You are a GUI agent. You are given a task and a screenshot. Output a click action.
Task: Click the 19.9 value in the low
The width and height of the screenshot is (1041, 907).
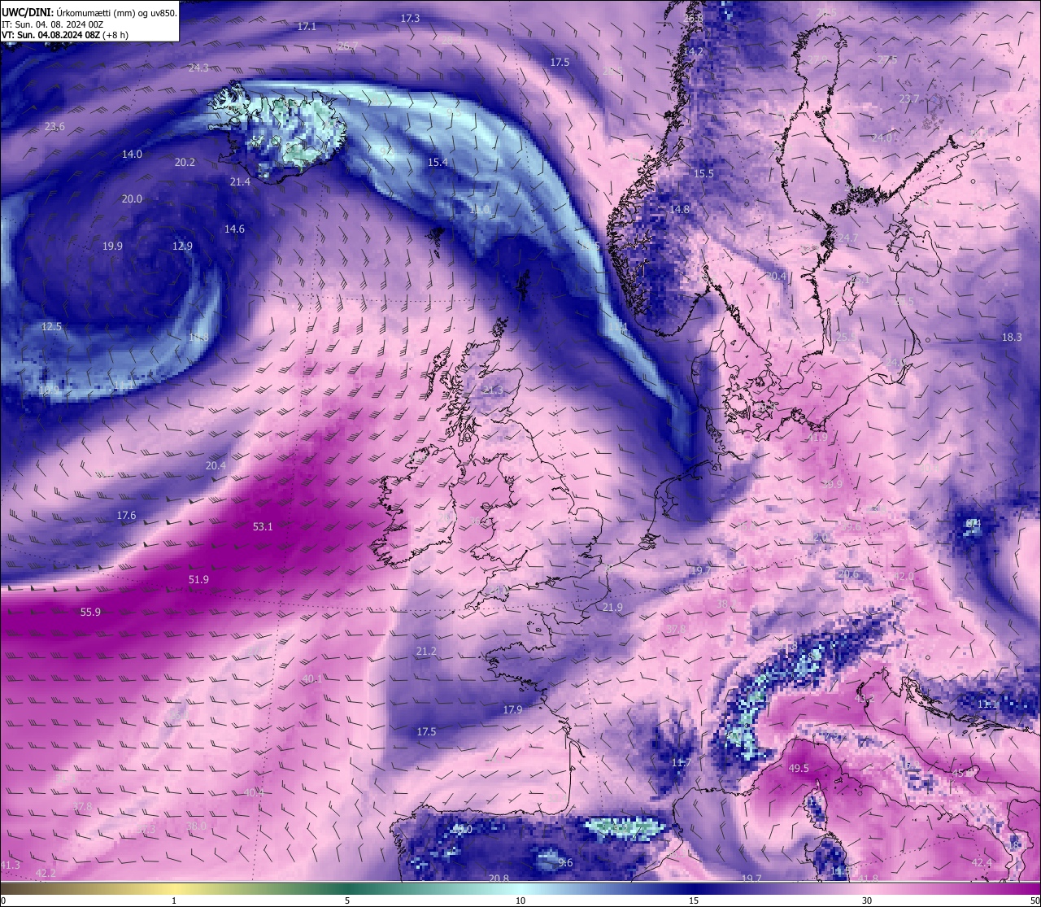click(112, 246)
